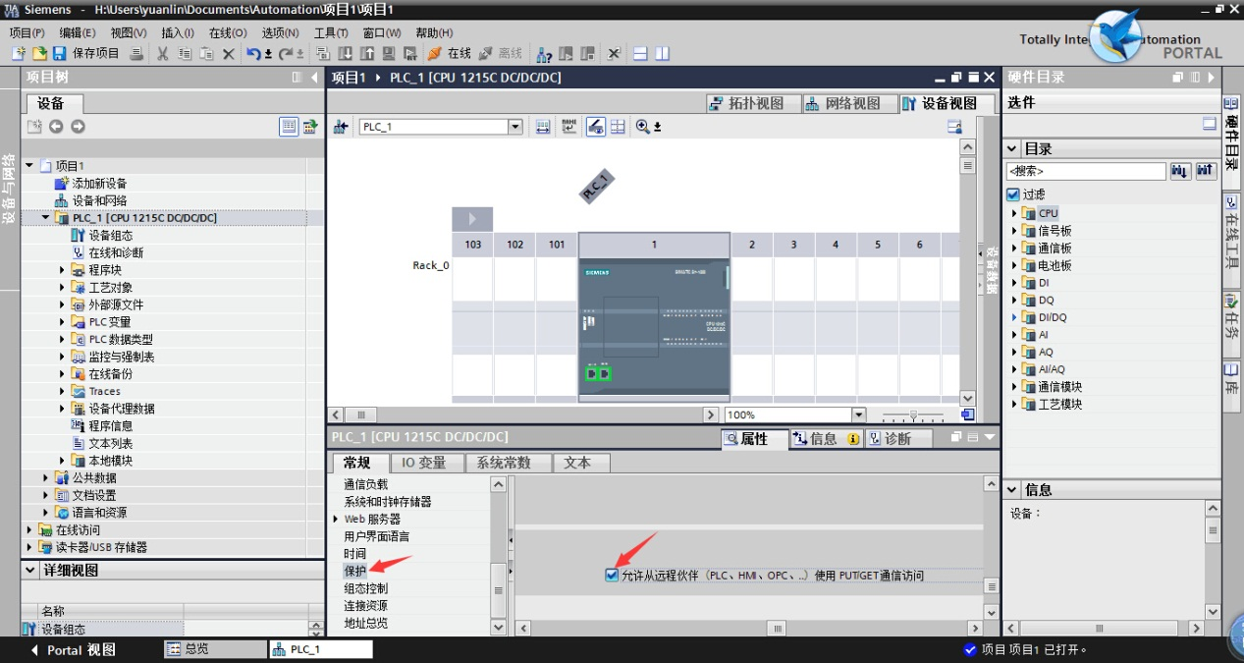
Task: Collapse the PLC_1 project tree node
Action: tap(46, 218)
